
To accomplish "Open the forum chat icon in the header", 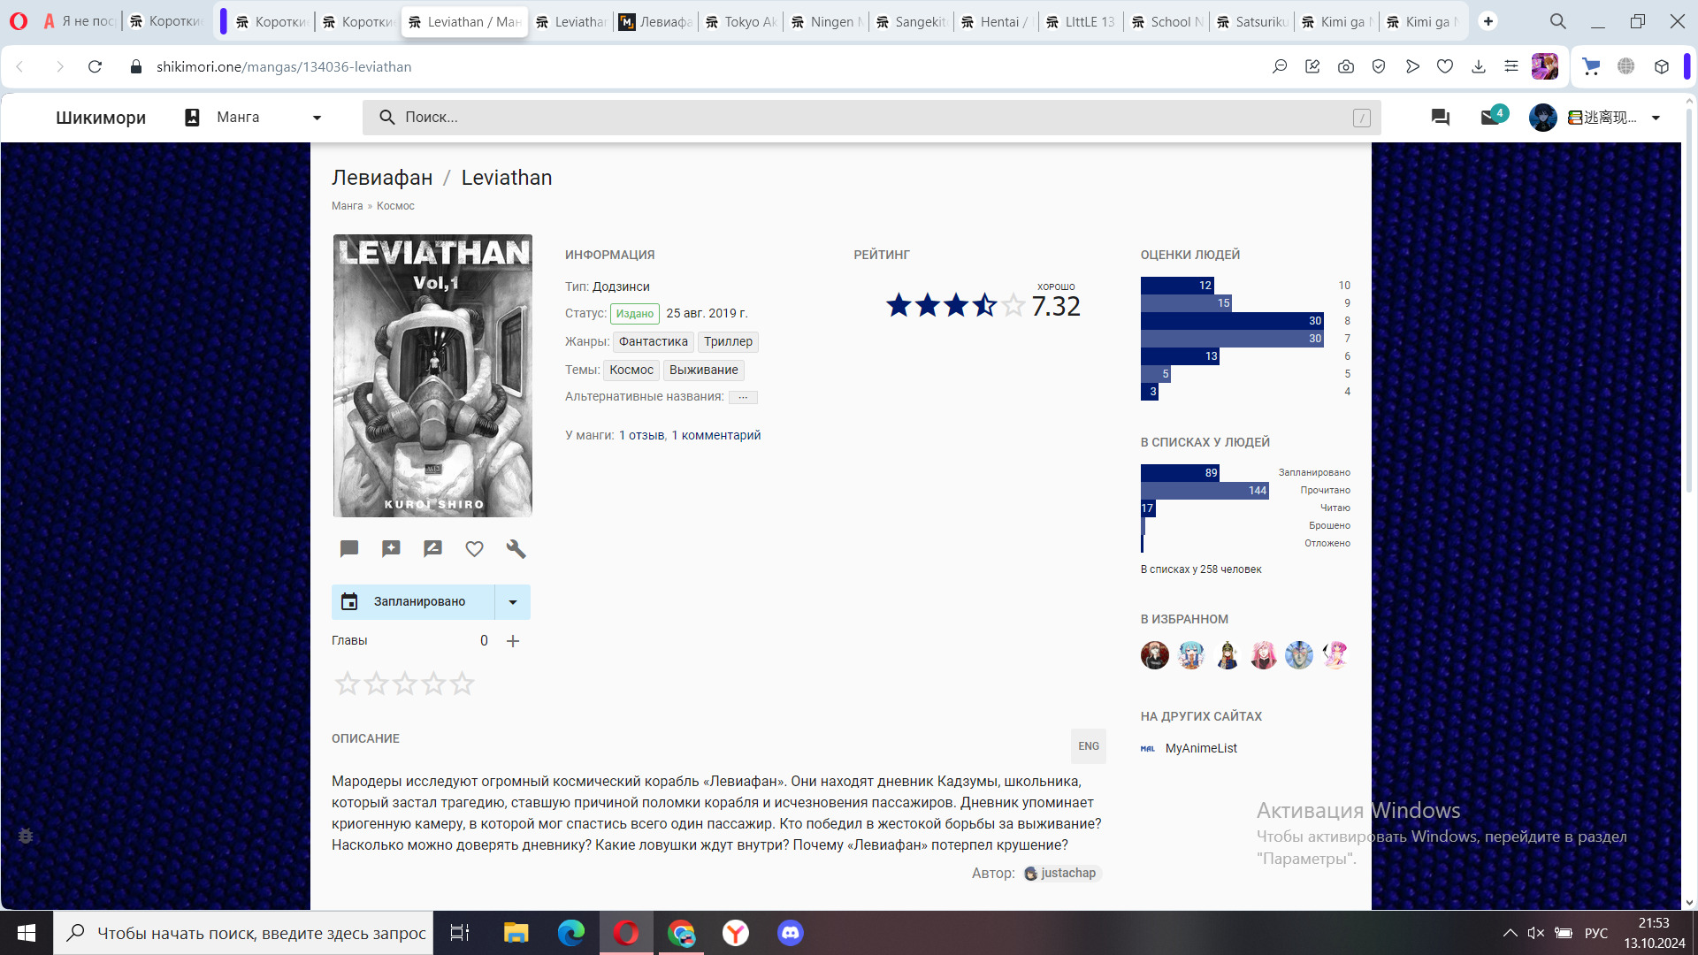I will (1440, 117).
